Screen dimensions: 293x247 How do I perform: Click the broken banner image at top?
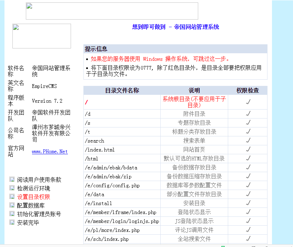[112, 11]
